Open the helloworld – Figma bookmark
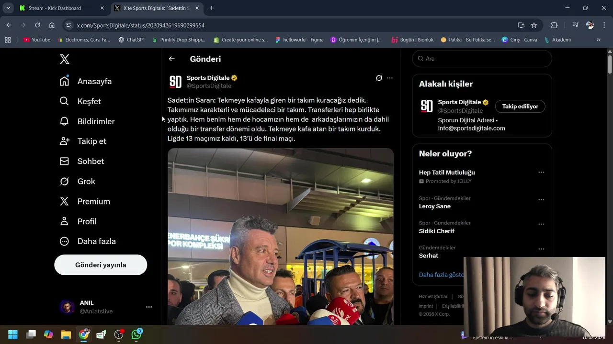613x344 pixels. pyautogui.click(x=299, y=40)
